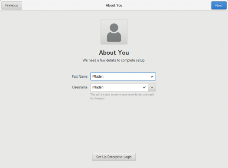Place cursor on 'Mladen' text in Full Name
This screenshot has width=228, height=168.
98,76
